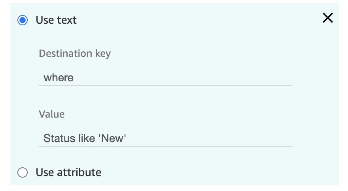Focus the Destination key input field
Screen dimensions: 348x191
pos(166,78)
